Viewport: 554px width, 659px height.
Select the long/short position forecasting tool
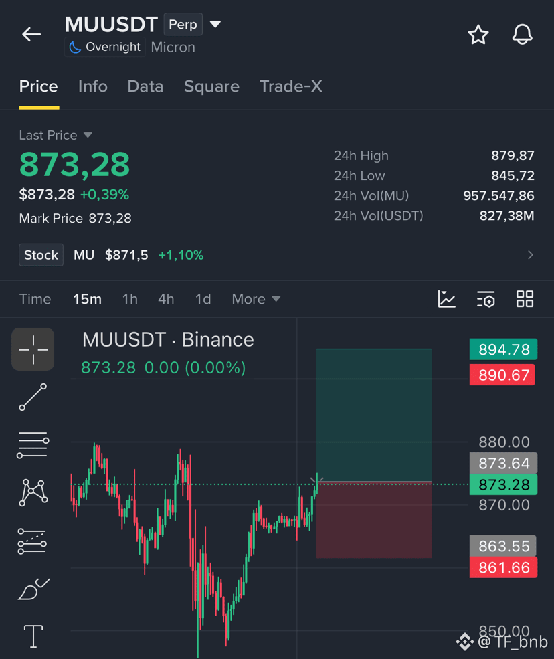32,541
